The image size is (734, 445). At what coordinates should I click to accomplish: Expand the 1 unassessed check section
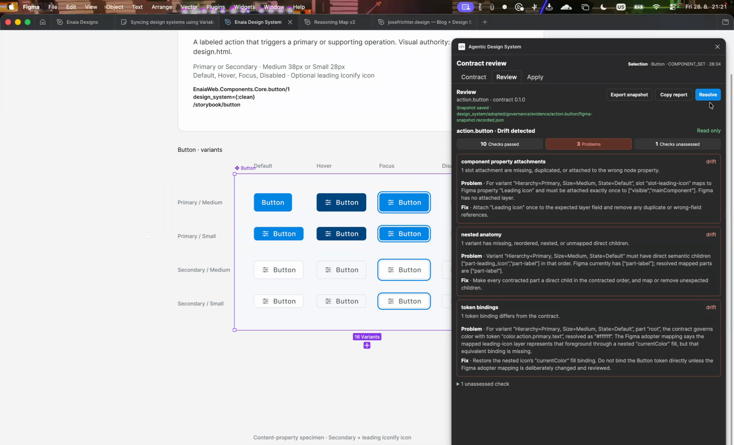483,384
